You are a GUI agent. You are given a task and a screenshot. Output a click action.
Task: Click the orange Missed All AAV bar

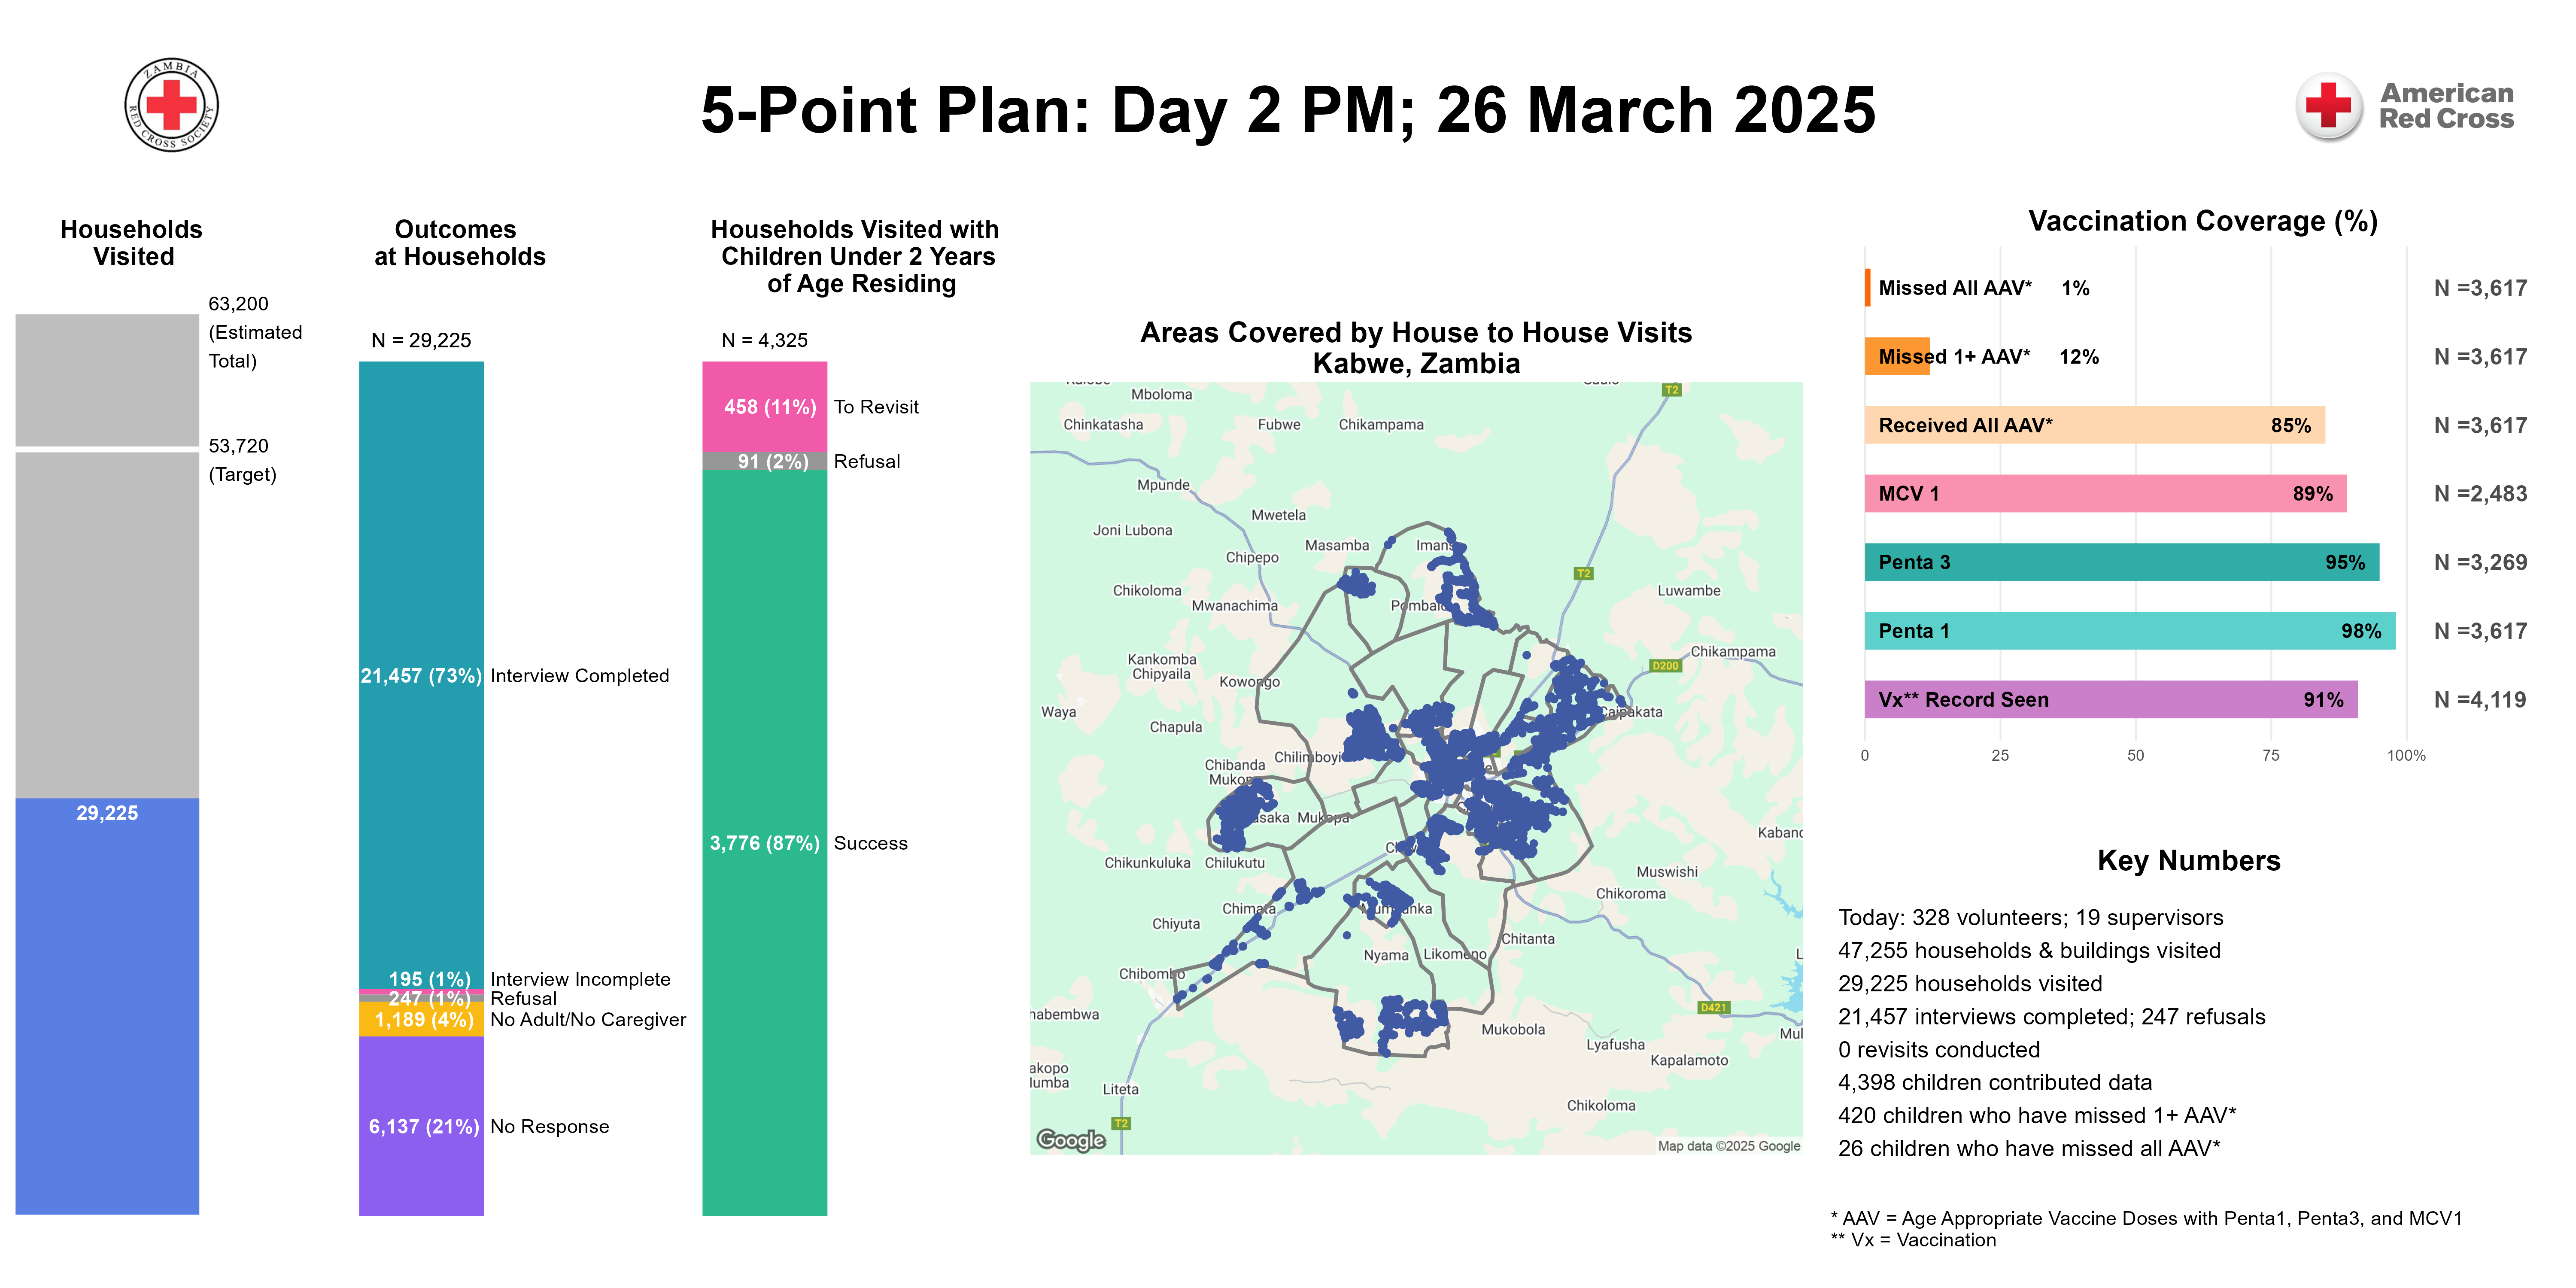click(x=1867, y=288)
